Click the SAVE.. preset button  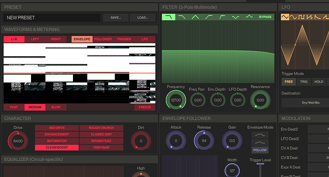pos(115,18)
